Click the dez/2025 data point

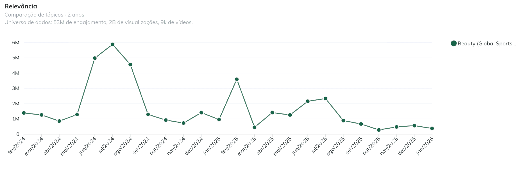click(x=414, y=125)
